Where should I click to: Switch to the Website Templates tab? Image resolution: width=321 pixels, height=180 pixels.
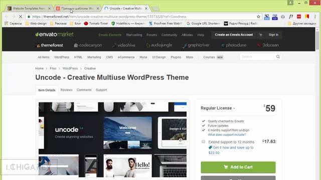click(x=29, y=8)
